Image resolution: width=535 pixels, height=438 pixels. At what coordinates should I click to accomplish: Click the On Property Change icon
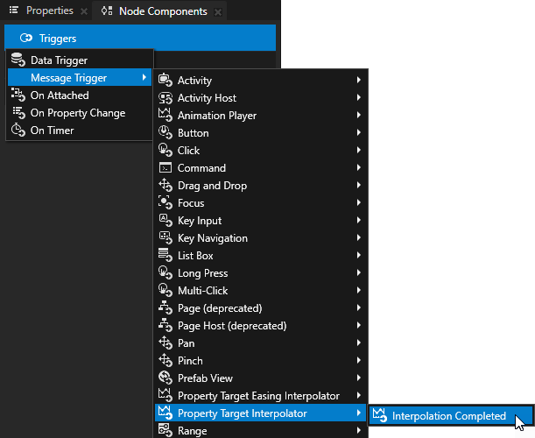[x=18, y=113]
